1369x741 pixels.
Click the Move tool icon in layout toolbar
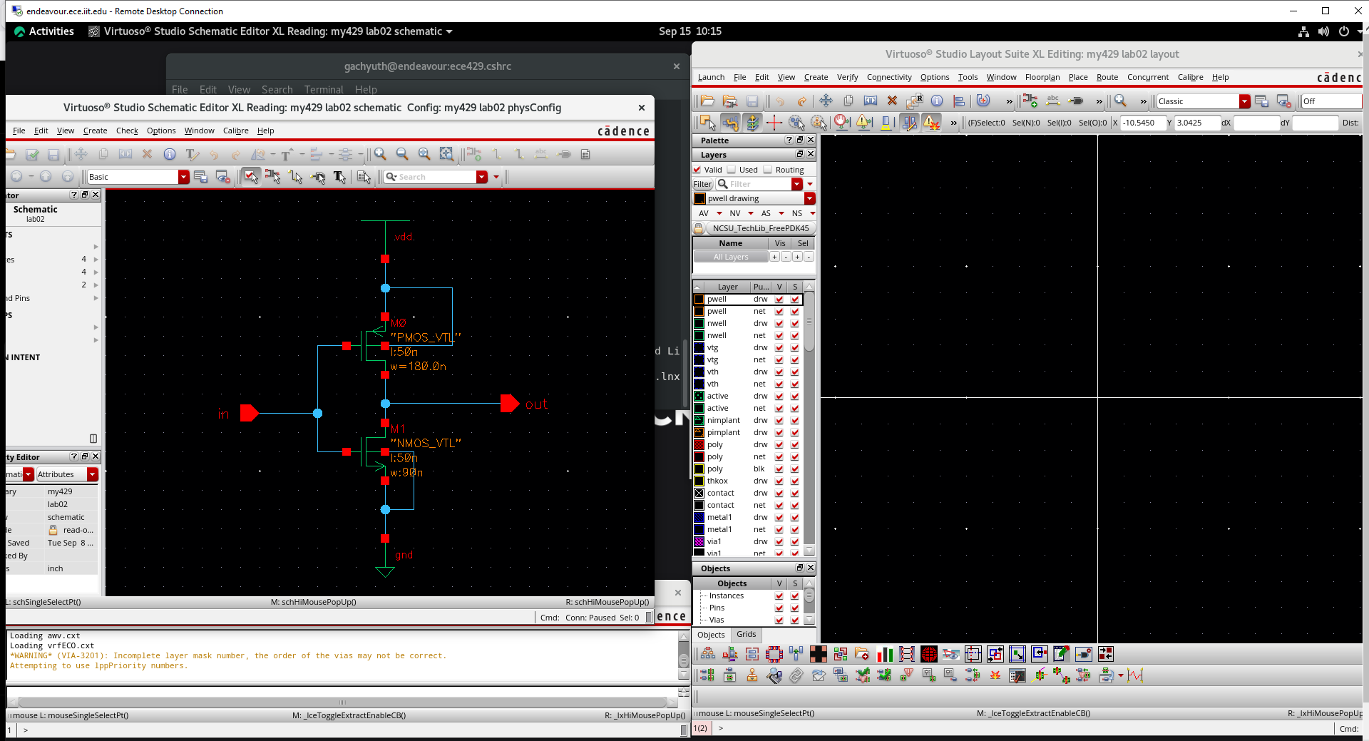click(x=826, y=101)
